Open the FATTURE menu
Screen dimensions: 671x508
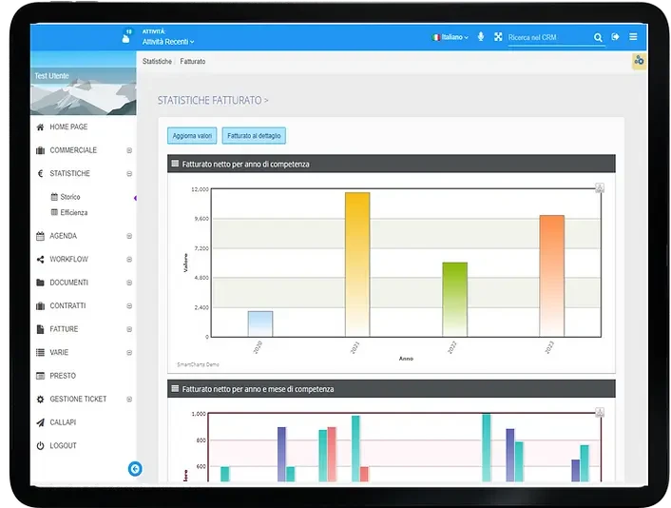coord(64,329)
